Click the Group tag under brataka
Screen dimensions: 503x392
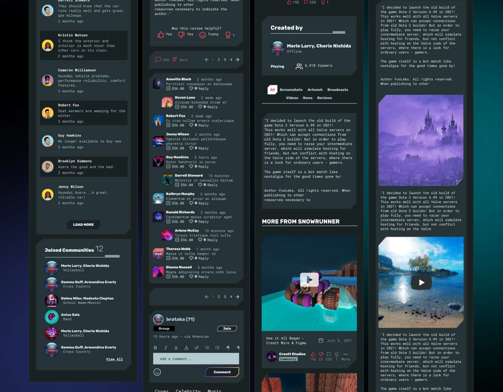click(164, 328)
